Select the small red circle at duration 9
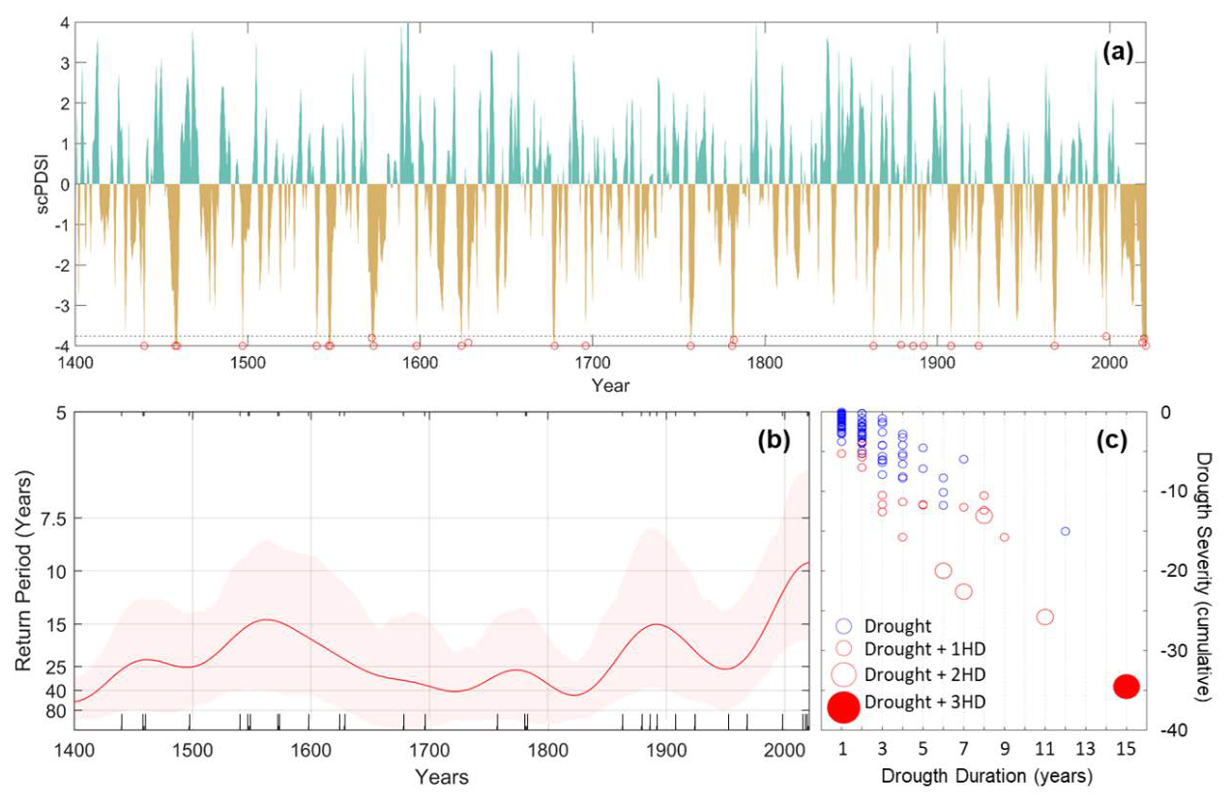1230x805 pixels. tap(1004, 537)
